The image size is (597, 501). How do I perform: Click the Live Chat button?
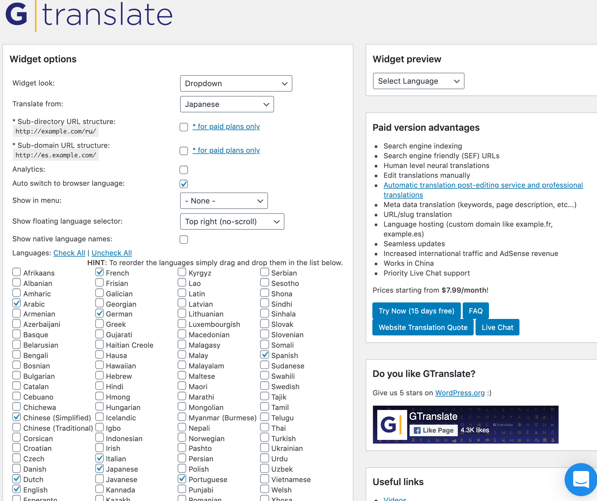pos(497,327)
